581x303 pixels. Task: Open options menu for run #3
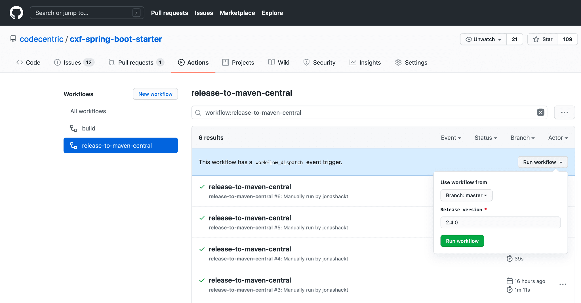click(563, 284)
